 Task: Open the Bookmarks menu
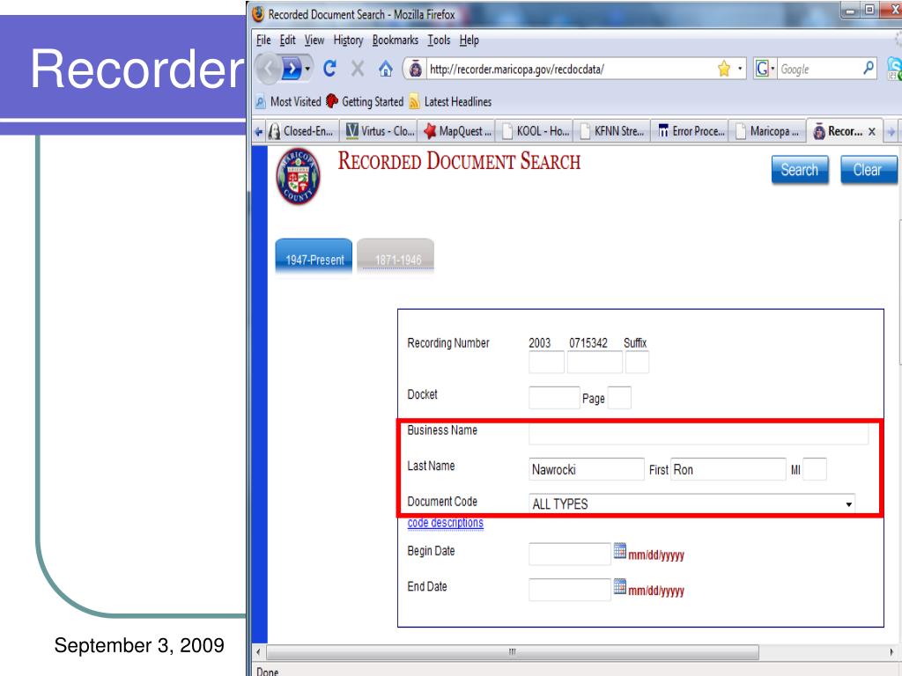click(396, 40)
